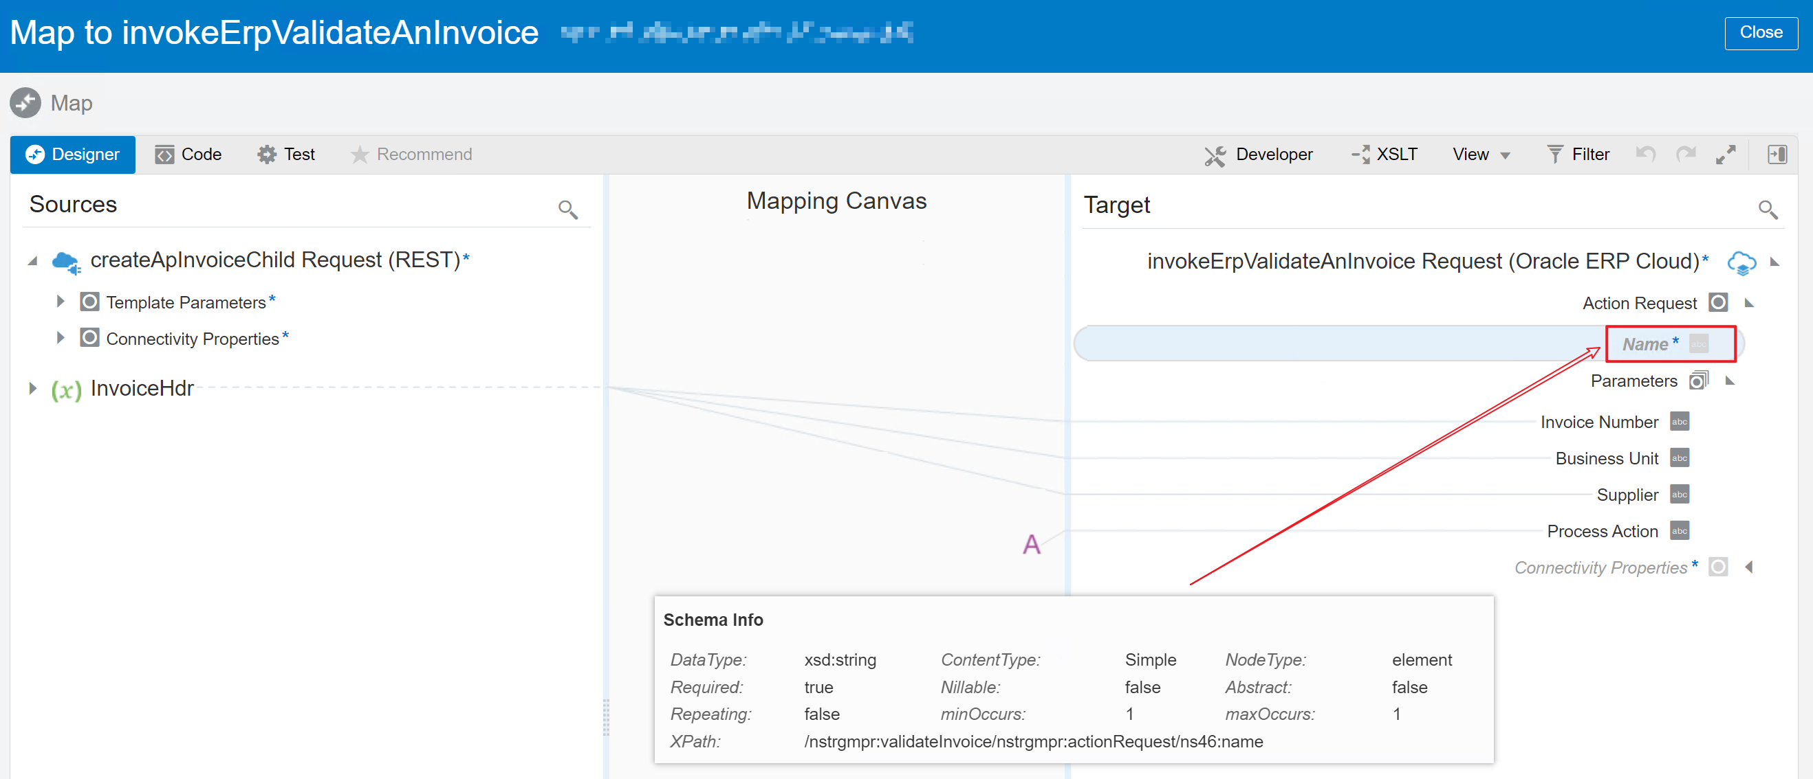The width and height of the screenshot is (1813, 779).
Task: Click the XPath value in Schema Info
Action: coord(1033,742)
